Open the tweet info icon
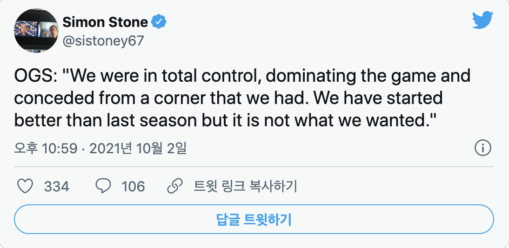Image resolution: width=509 pixels, height=248 pixels. [482, 148]
